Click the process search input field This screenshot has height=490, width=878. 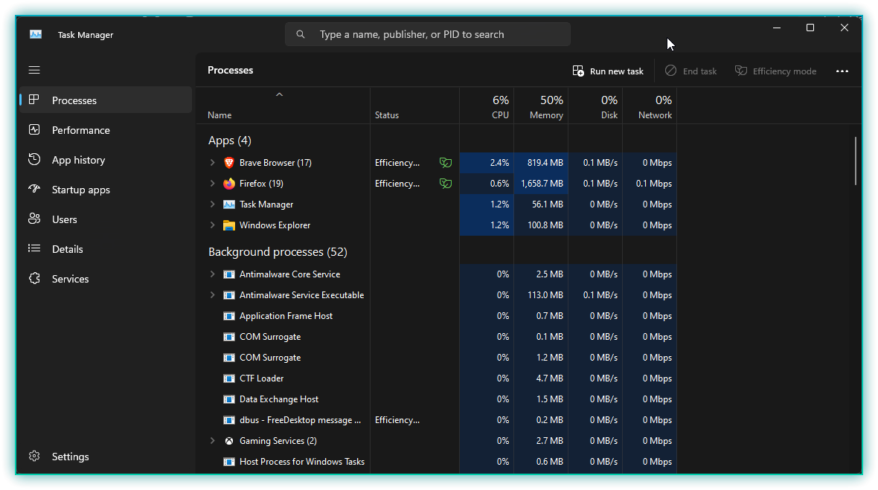[439, 34]
